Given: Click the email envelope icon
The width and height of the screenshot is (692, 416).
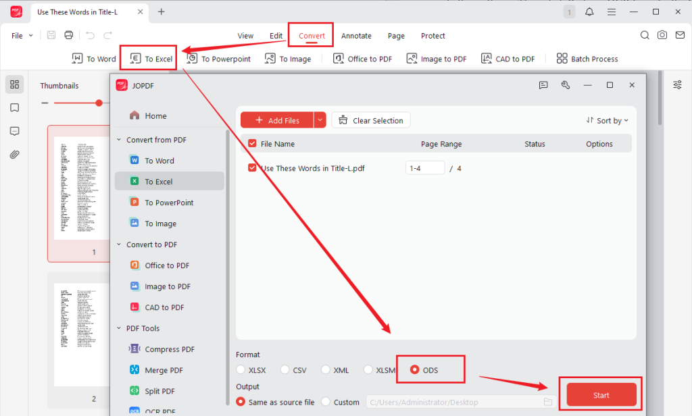Looking at the screenshot, I should (x=680, y=35).
